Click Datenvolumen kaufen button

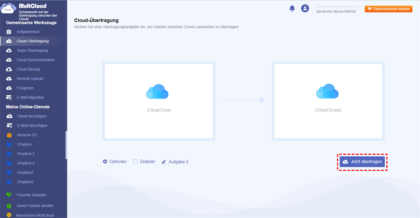[388, 9]
